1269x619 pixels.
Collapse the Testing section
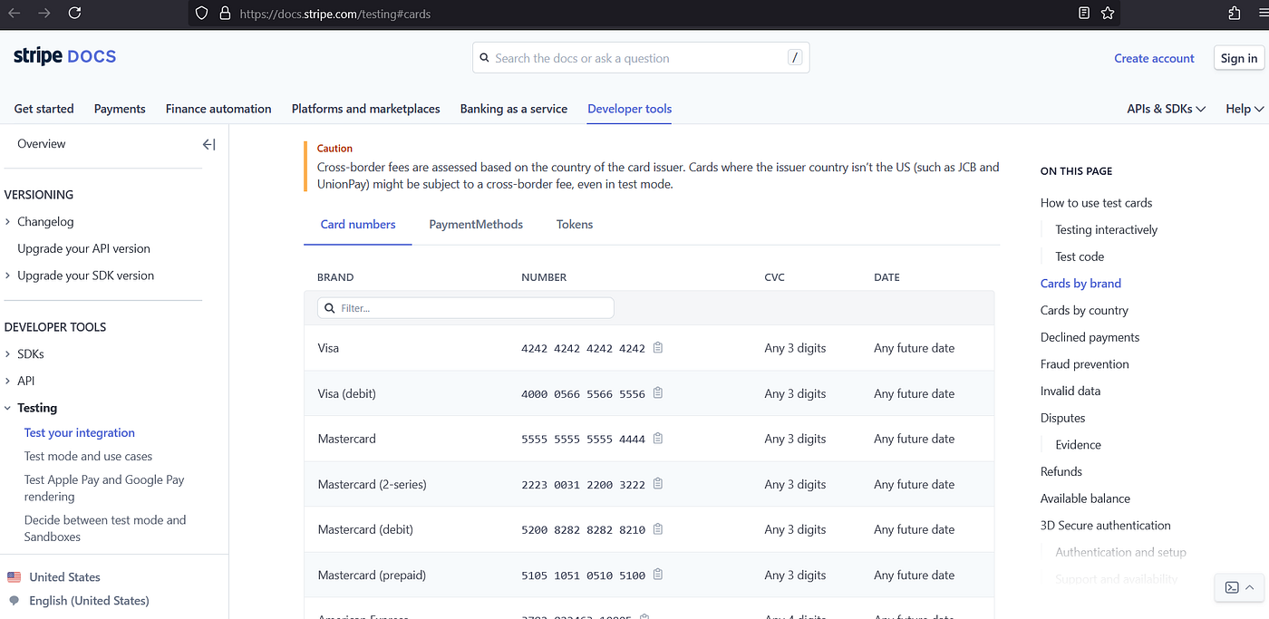tap(8, 408)
